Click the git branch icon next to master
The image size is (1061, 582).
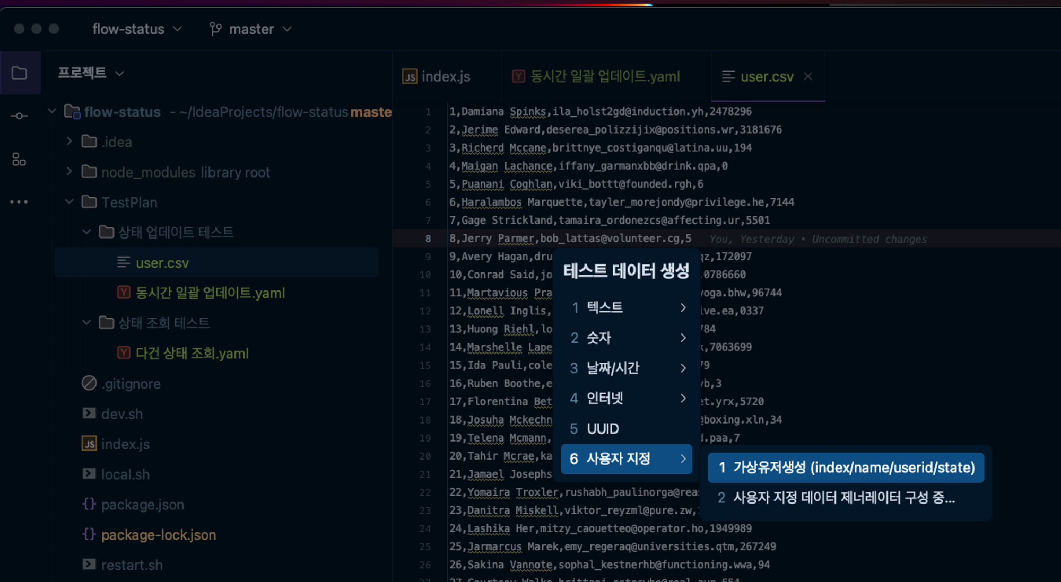point(215,29)
